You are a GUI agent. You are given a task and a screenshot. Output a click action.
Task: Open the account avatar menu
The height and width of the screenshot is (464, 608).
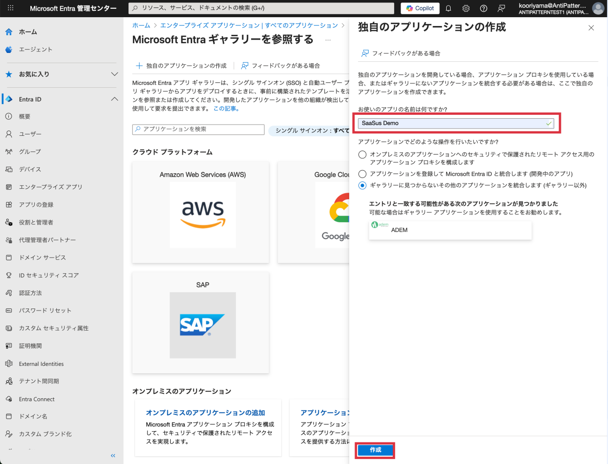[x=598, y=8]
